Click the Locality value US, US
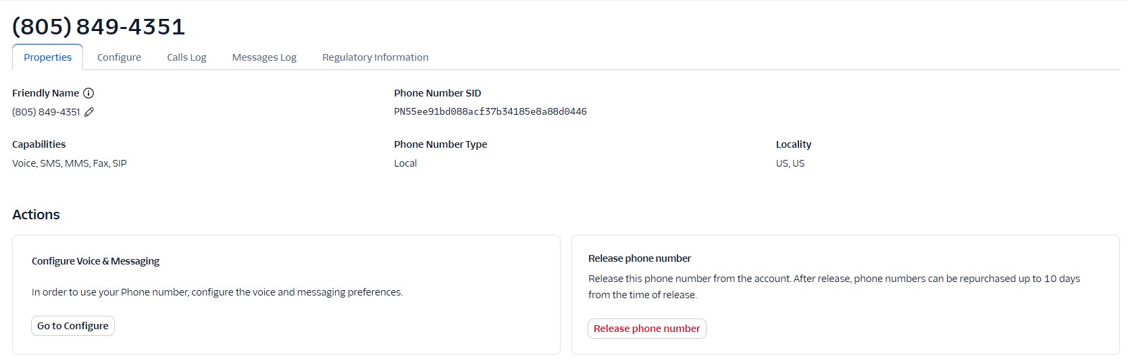The image size is (1128, 363). [790, 163]
